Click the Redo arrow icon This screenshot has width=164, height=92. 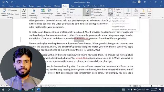[12, 2]
